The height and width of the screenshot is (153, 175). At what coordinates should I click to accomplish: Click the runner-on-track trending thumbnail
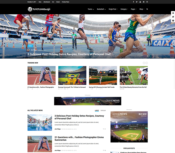coord(41,75)
